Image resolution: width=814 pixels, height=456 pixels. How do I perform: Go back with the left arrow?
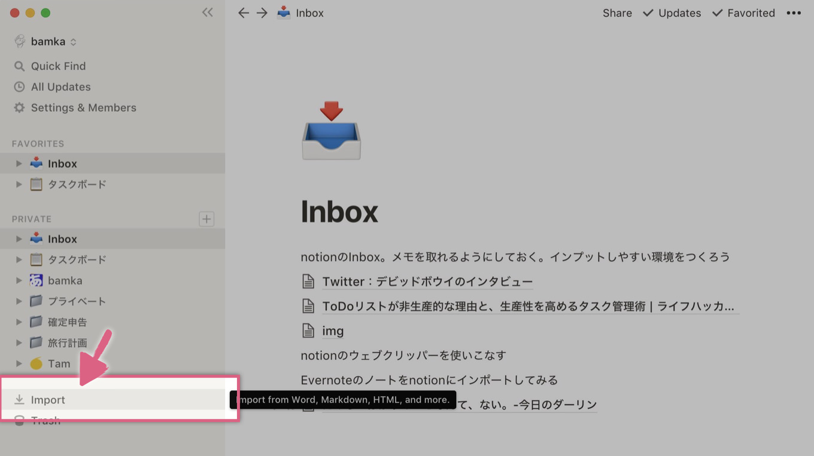(243, 13)
